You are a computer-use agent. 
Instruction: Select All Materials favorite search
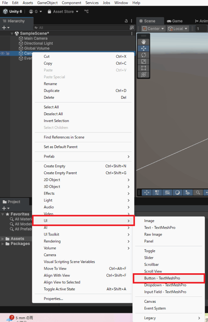21,219
